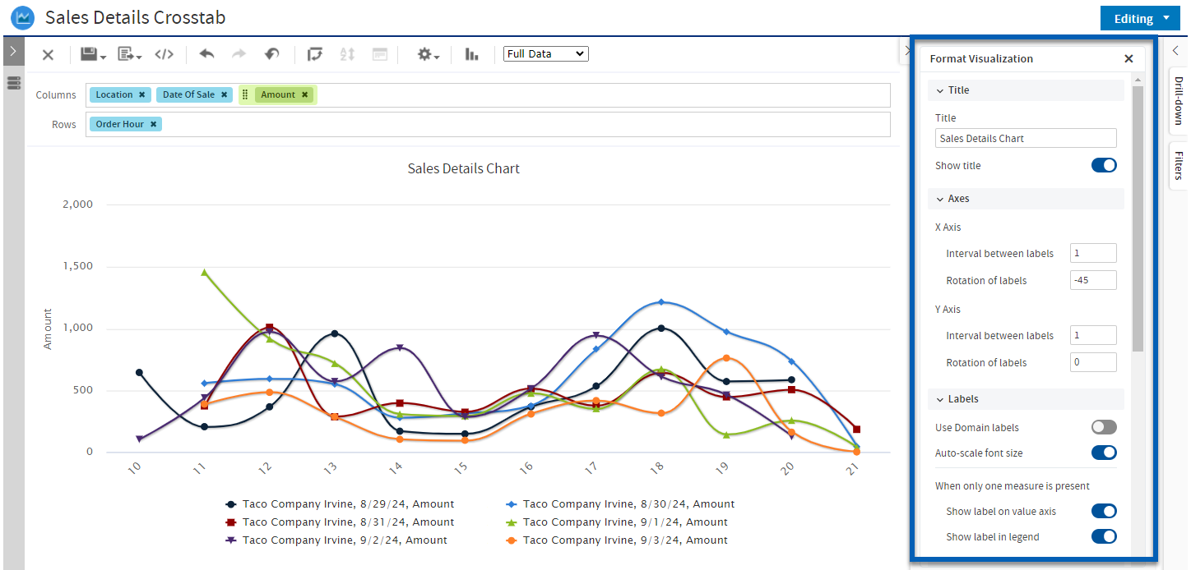This screenshot has width=1191, height=570.
Task: Open the Save menu from floppy disk icon
Action: coord(93,54)
